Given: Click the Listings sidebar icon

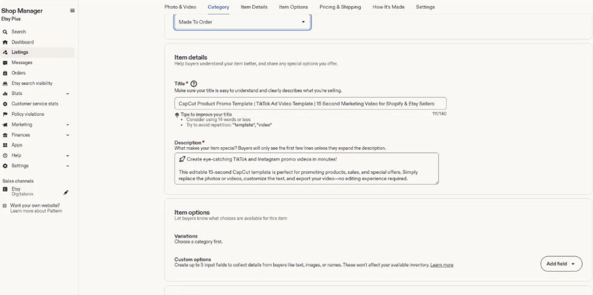Looking at the screenshot, I should tap(5, 53).
